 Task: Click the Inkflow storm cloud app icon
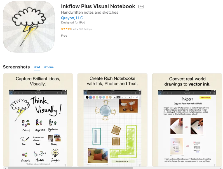click(x=29, y=27)
